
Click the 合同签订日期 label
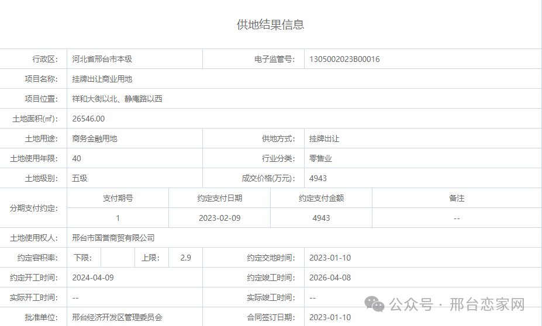click(271, 317)
